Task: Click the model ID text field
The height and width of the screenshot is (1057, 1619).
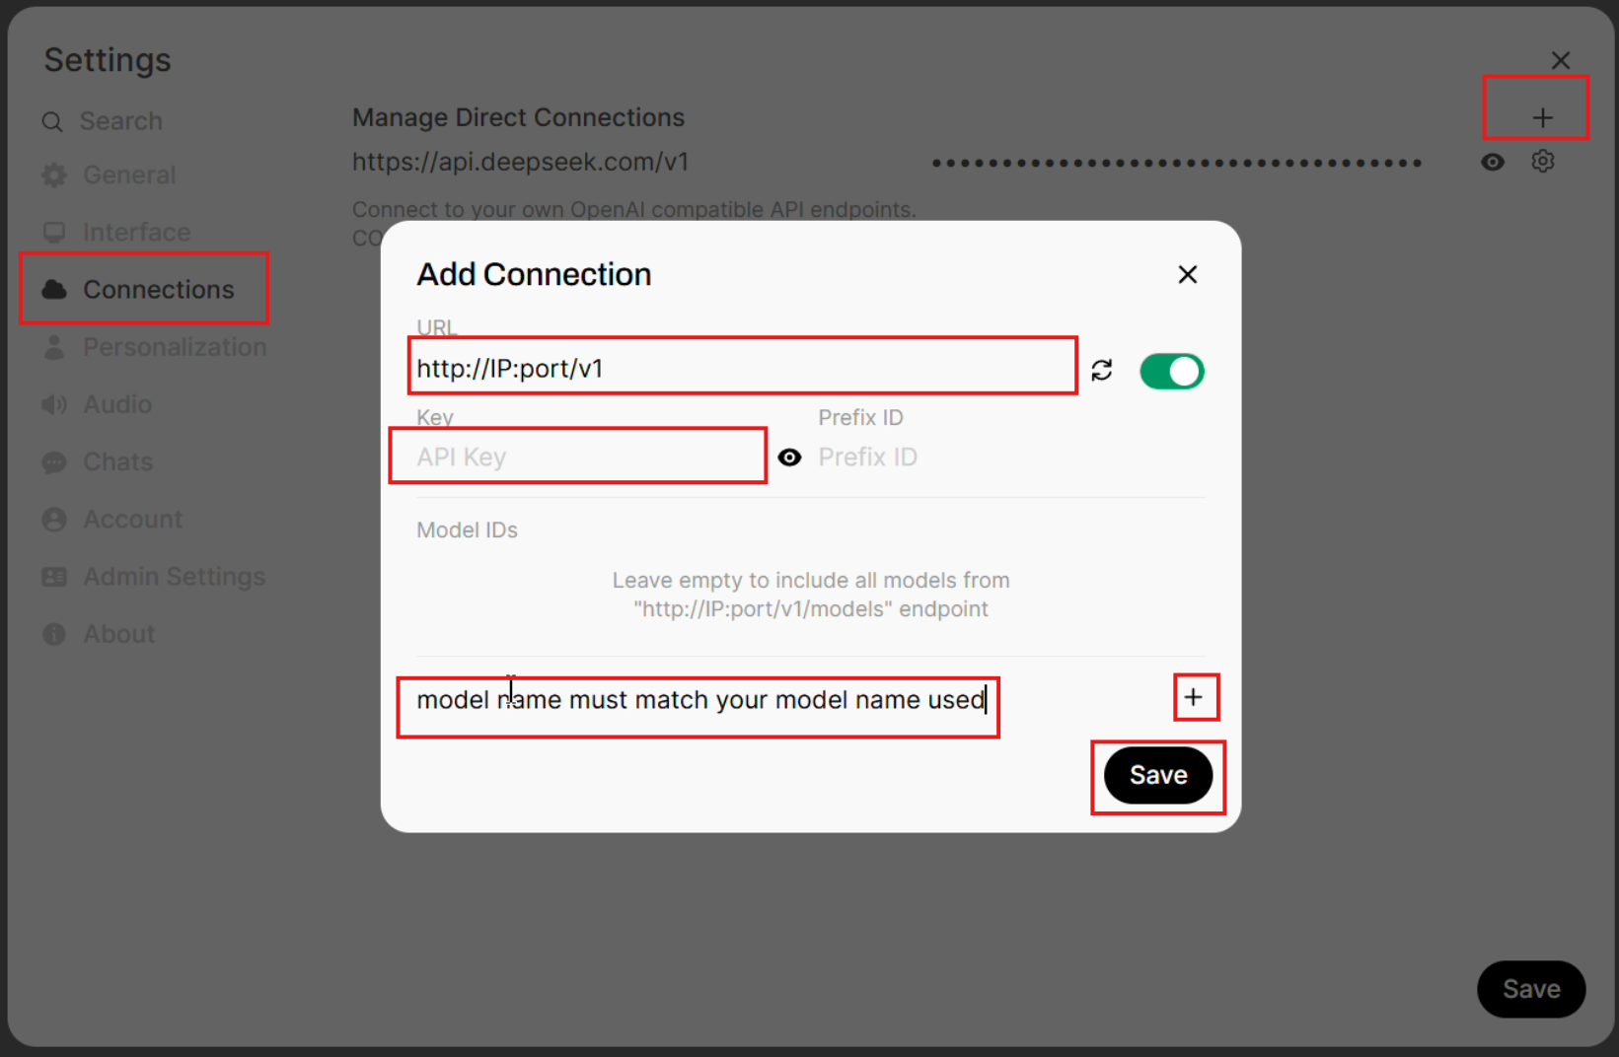Action: click(699, 700)
